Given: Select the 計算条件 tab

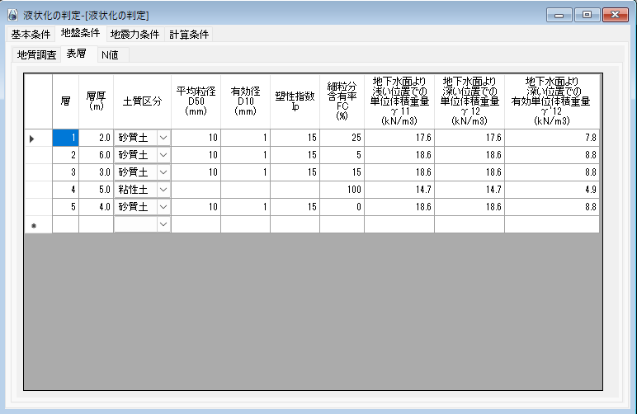Looking at the screenshot, I should [x=189, y=35].
